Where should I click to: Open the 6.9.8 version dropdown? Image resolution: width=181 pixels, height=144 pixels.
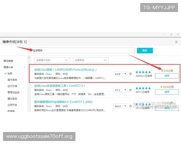120,74
